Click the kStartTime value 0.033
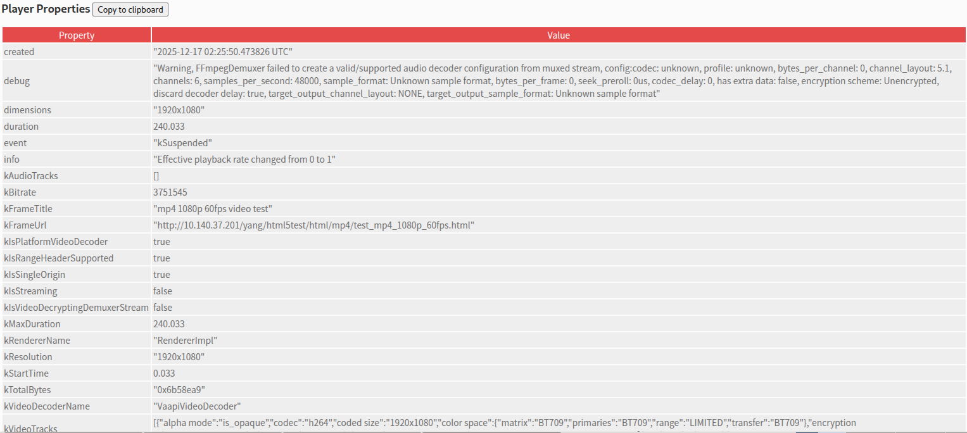The image size is (967, 433). click(x=164, y=373)
